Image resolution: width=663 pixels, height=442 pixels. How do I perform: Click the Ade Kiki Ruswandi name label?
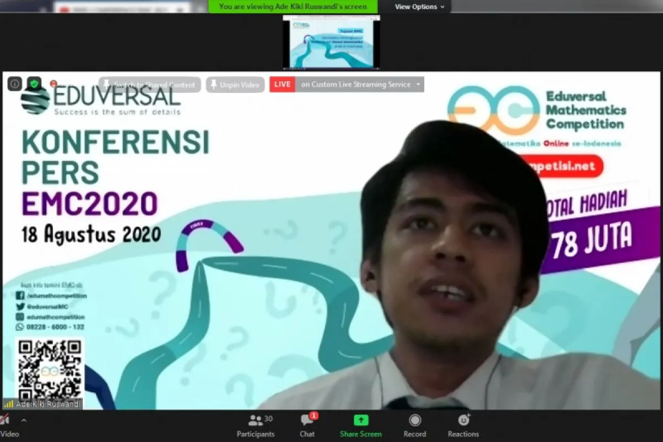click(x=48, y=404)
